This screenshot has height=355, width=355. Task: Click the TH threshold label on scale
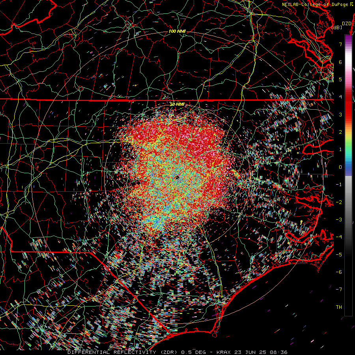point(339,307)
